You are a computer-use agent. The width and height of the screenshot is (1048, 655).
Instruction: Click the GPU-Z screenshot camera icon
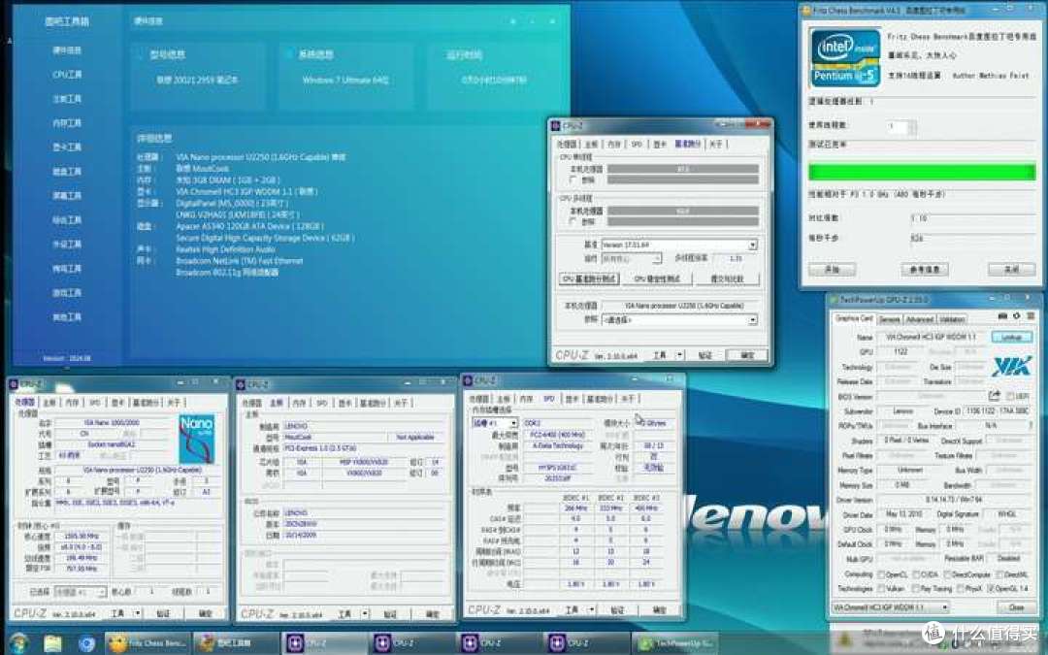1002,316
